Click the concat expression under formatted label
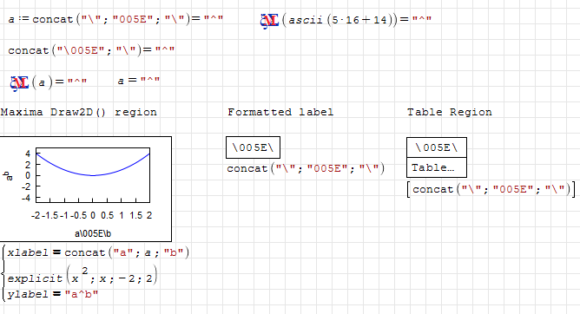This screenshot has width=580, height=314. point(306,168)
